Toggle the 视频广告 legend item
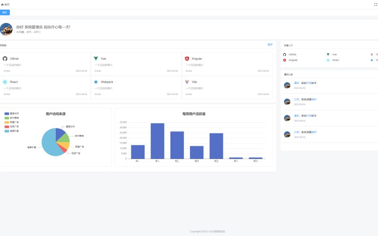The width and height of the screenshot is (378, 236). [11, 126]
